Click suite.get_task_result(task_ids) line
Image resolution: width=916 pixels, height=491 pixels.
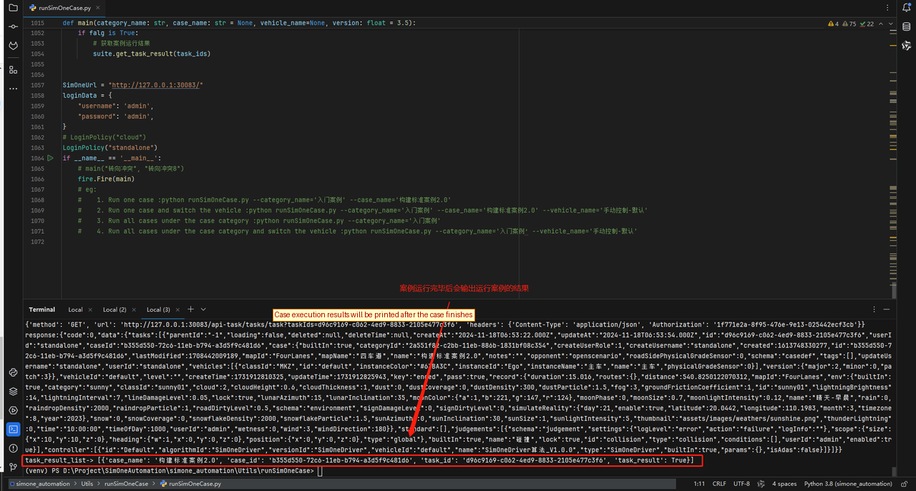coord(152,54)
